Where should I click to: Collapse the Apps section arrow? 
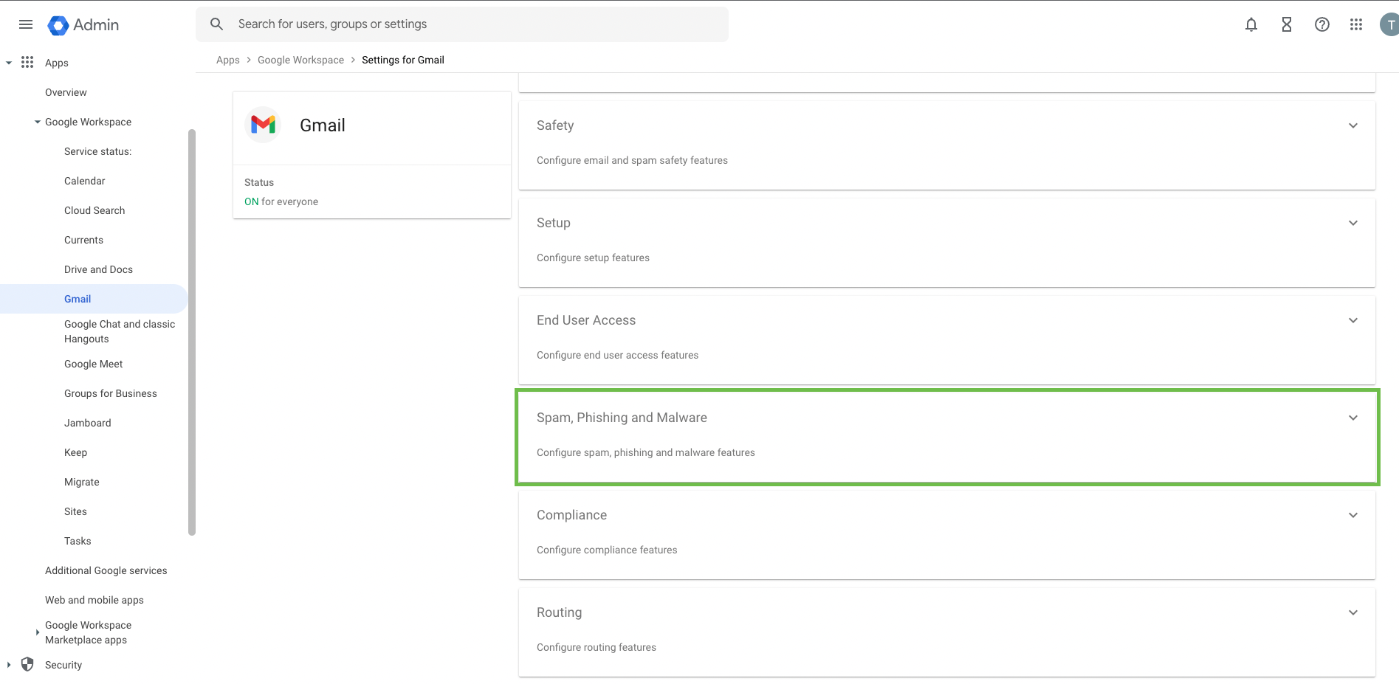(9, 63)
